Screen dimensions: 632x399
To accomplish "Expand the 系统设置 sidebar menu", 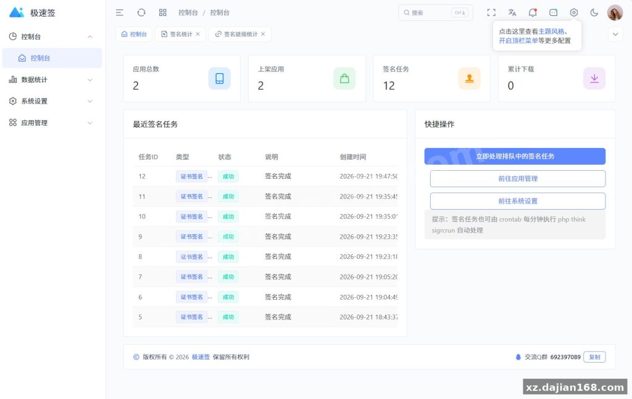I will pyautogui.click(x=52, y=101).
